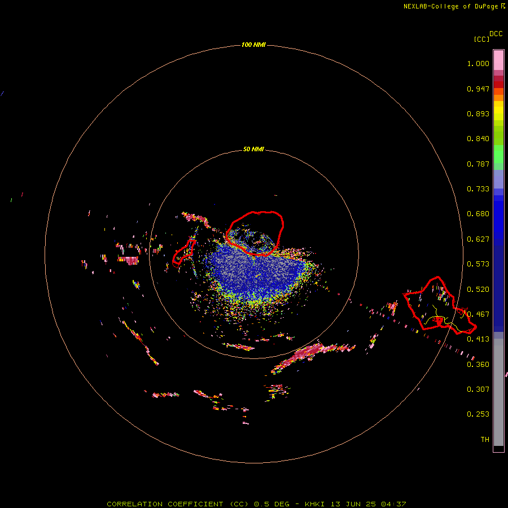The image size is (508, 508).
Task: Click the 0.840 scale value
Action: pos(478,139)
